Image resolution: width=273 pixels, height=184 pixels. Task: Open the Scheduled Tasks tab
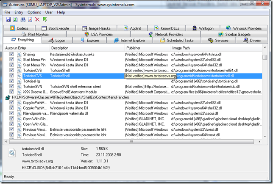coord(177,40)
